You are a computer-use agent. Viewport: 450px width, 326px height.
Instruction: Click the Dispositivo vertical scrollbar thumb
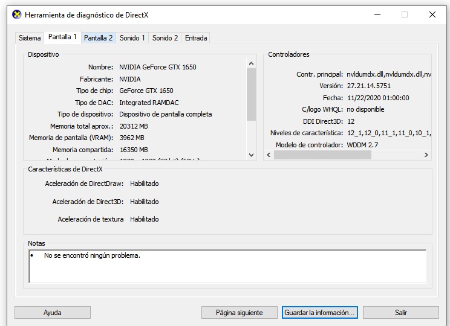(252, 95)
